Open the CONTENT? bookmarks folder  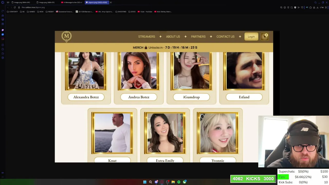12,12
